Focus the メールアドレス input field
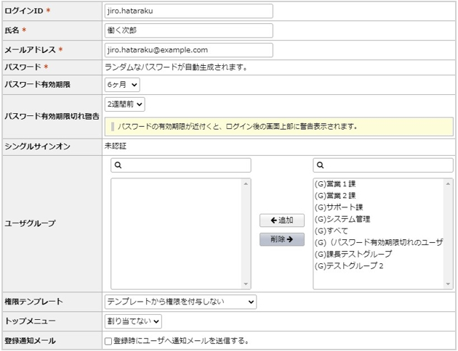The height and width of the screenshot is (351, 458). click(x=189, y=50)
